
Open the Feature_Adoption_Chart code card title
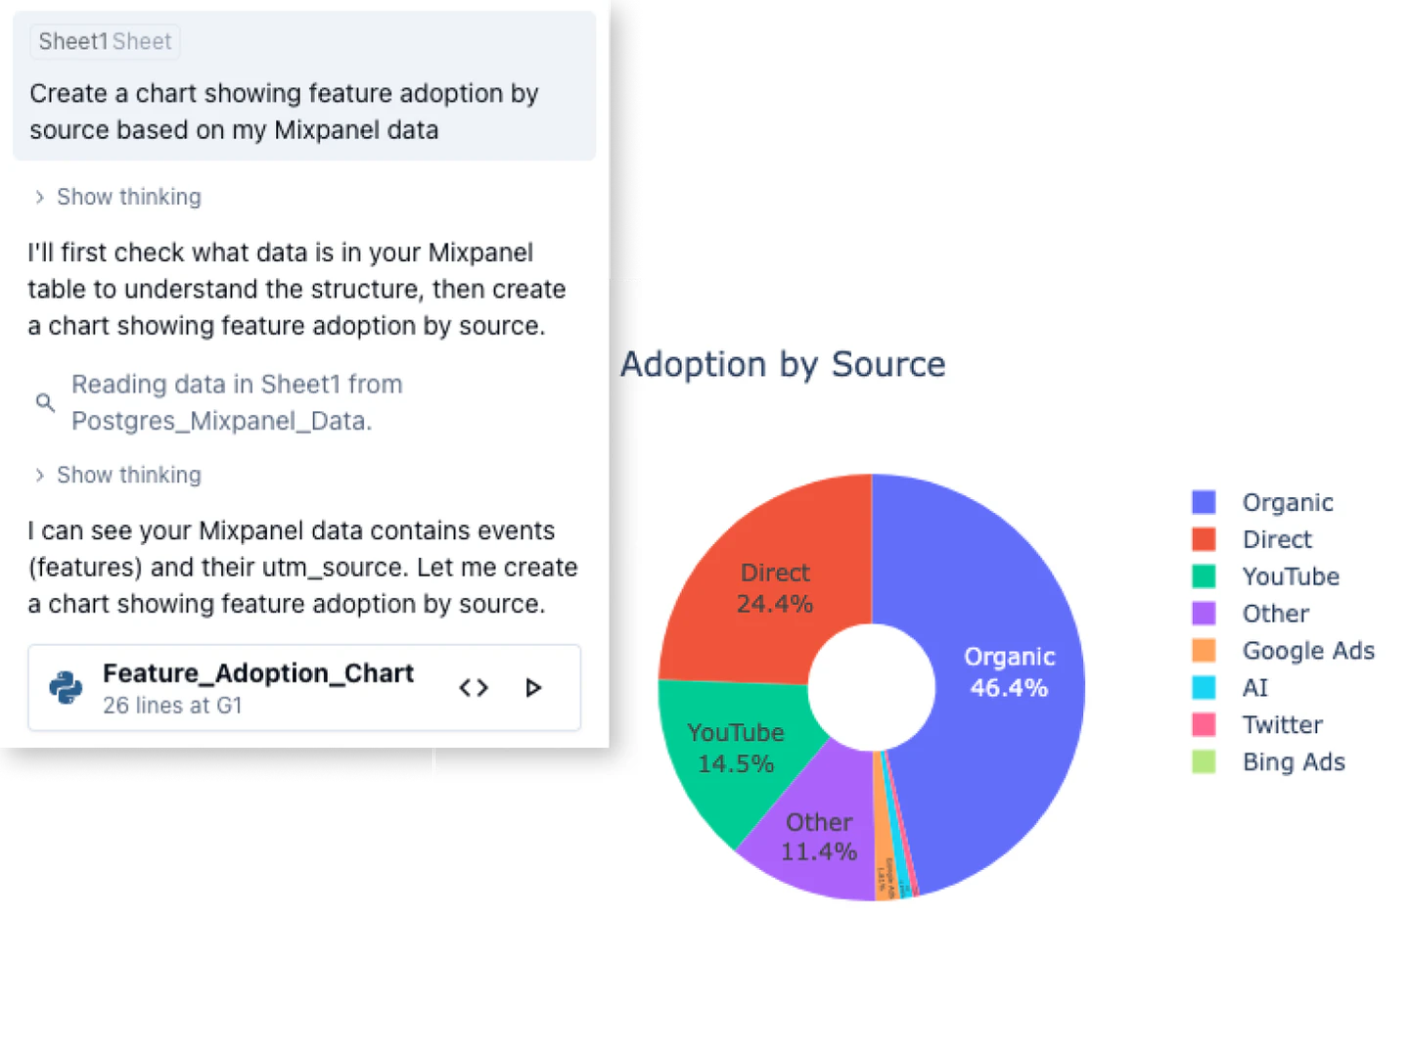pos(258,673)
